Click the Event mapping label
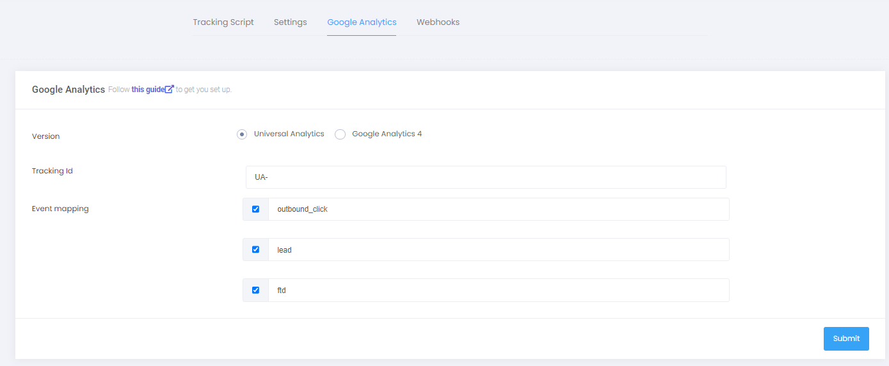889x366 pixels. (x=60, y=209)
